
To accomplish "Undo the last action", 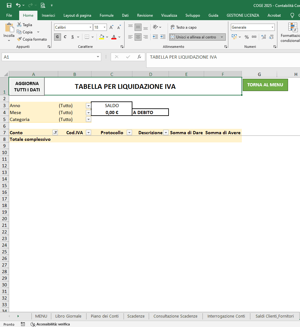I will (18, 5).
